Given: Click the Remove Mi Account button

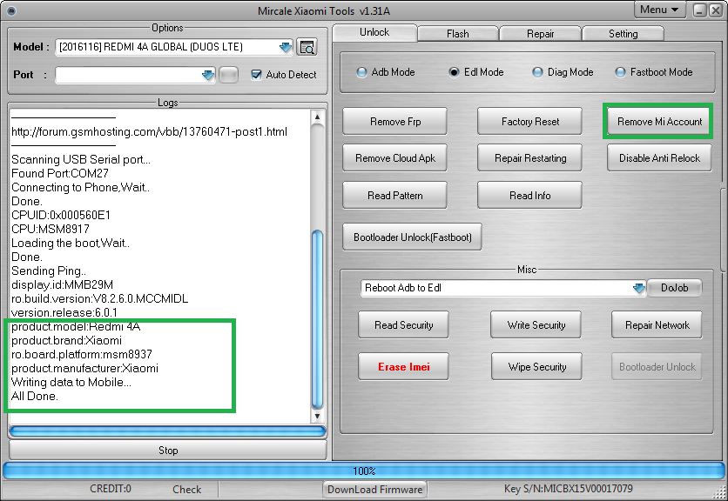Looking at the screenshot, I should click(659, 122).
